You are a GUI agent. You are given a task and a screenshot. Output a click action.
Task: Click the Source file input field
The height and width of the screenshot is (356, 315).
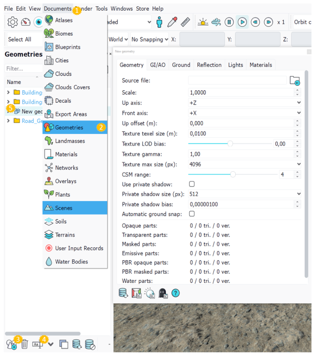point(237,81)
